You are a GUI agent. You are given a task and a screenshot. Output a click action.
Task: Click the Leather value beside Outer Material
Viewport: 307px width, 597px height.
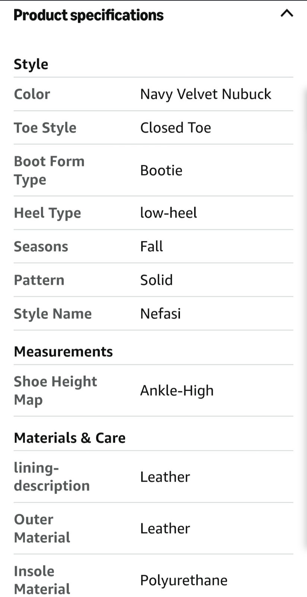[x=165, y=528]
